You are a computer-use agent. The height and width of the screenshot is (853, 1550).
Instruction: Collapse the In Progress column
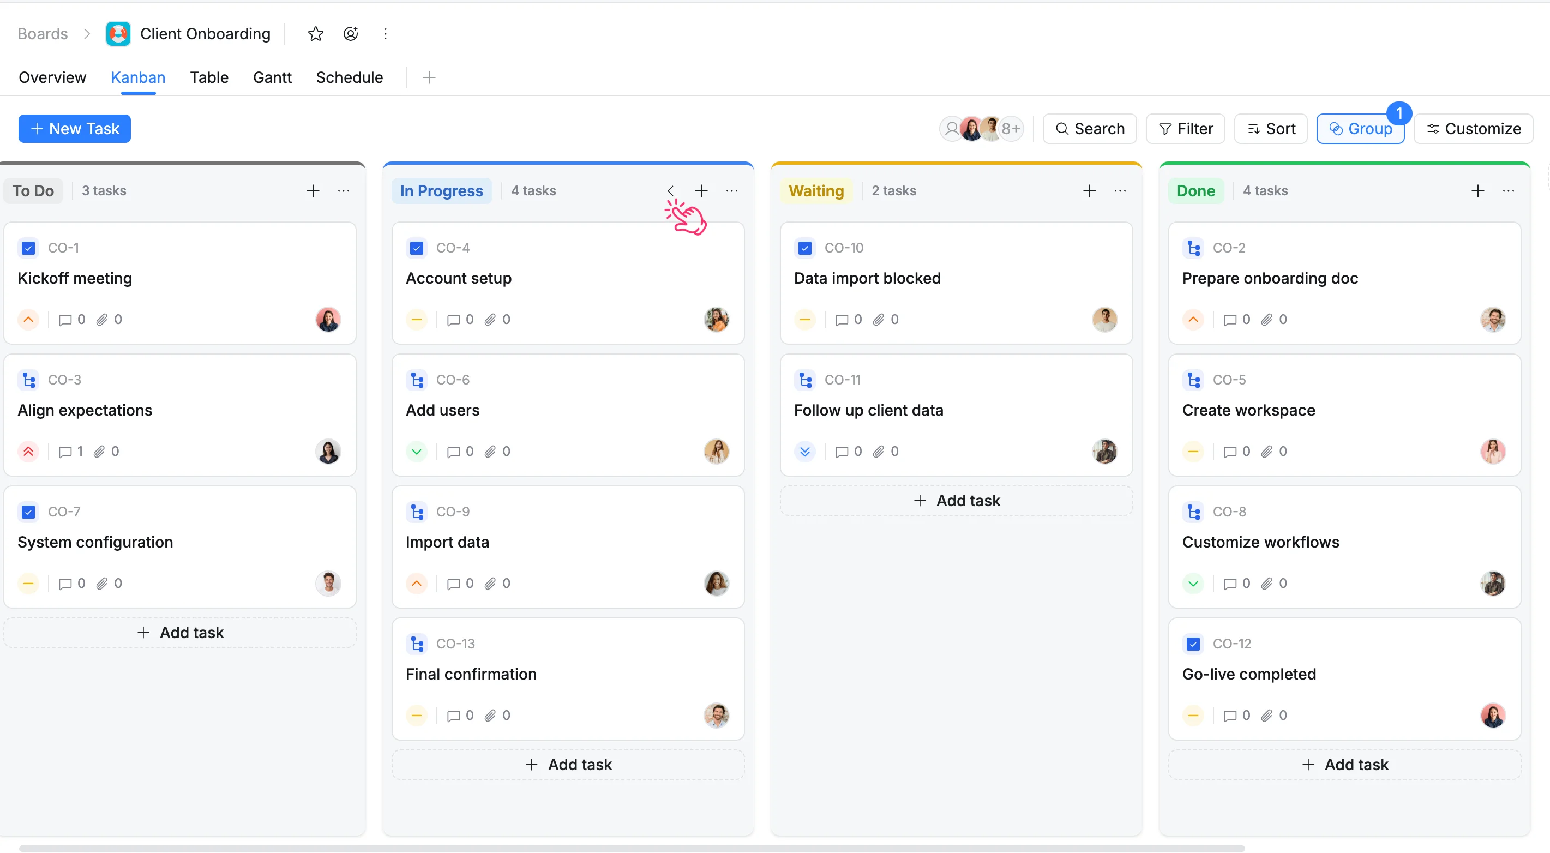[x=670, y=191]
